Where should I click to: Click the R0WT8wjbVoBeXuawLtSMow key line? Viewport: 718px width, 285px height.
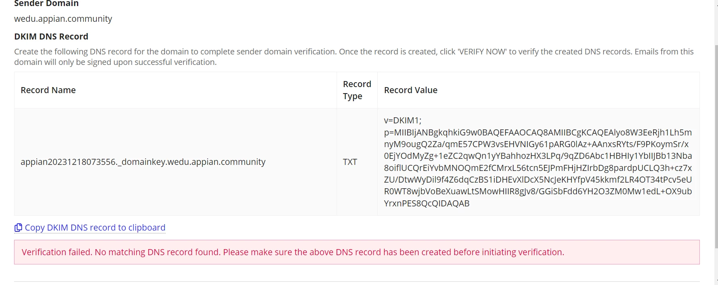(x=538, y=191)
